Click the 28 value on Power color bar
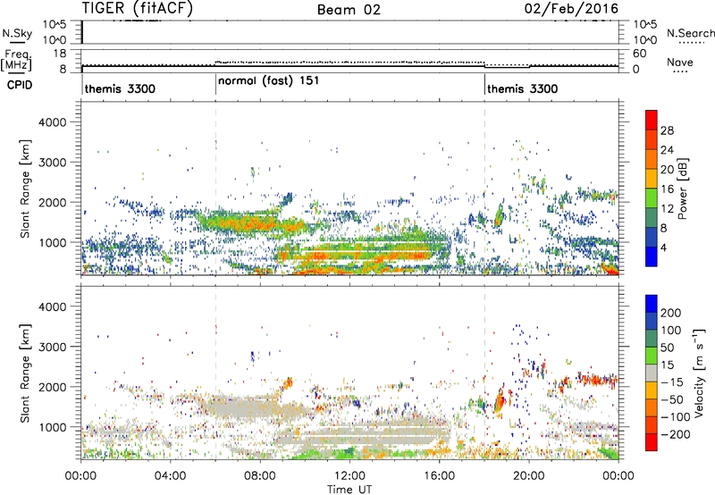Image resolution: width=715 pixels, height=495 pixels. (x=667, y=130)
